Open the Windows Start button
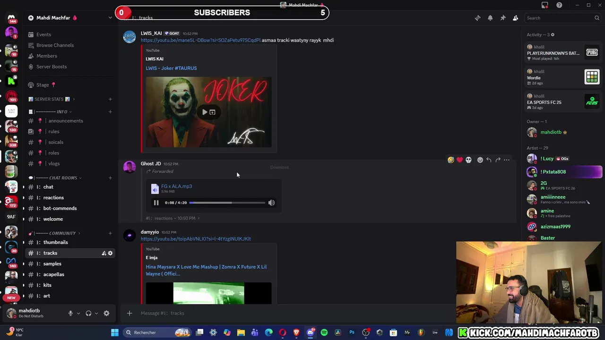This screenshot has width=605, height=340. point(114,332)
